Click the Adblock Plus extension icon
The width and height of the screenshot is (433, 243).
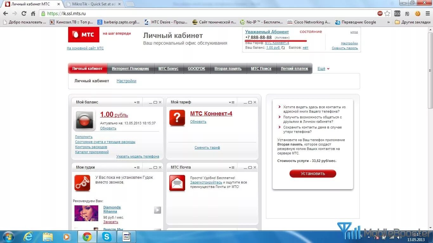(380, 13)
